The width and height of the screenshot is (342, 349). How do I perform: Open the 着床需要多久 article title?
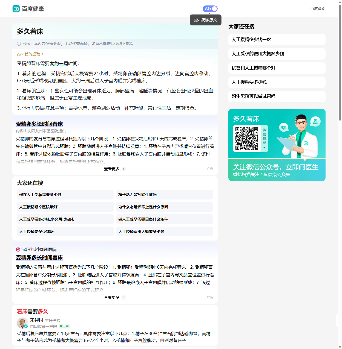33,312
